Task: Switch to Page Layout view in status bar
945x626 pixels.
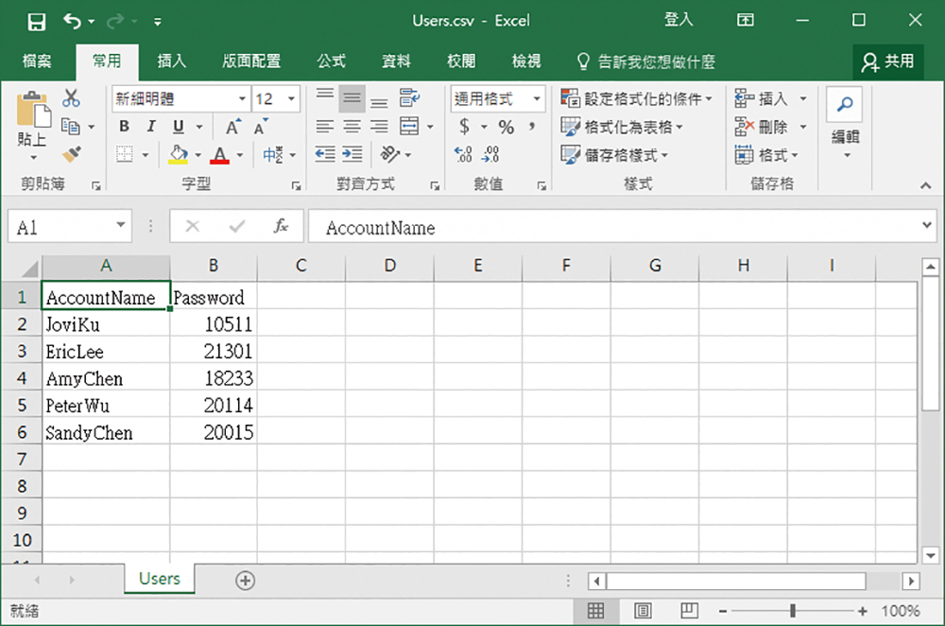Action: [643, 611]
